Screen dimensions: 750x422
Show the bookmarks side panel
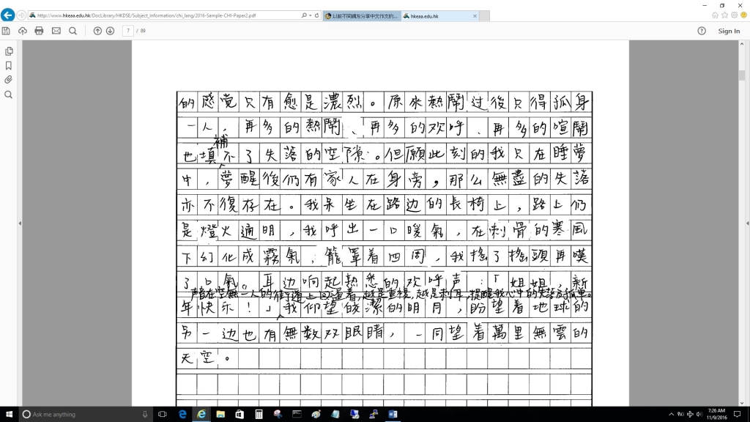click(x=9, y=65)
